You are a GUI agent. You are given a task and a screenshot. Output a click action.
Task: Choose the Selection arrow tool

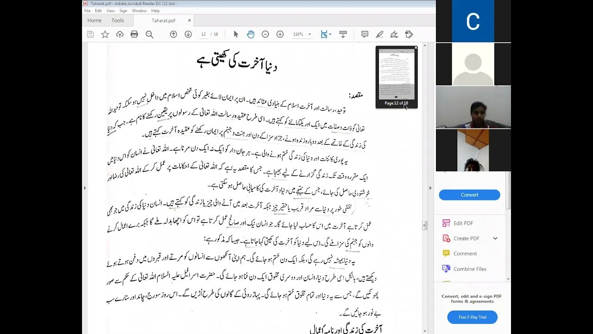click(236, 34)
